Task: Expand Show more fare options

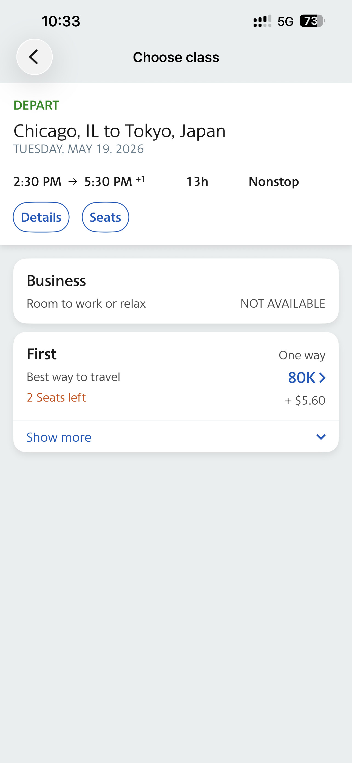Action: click(59, 437)
